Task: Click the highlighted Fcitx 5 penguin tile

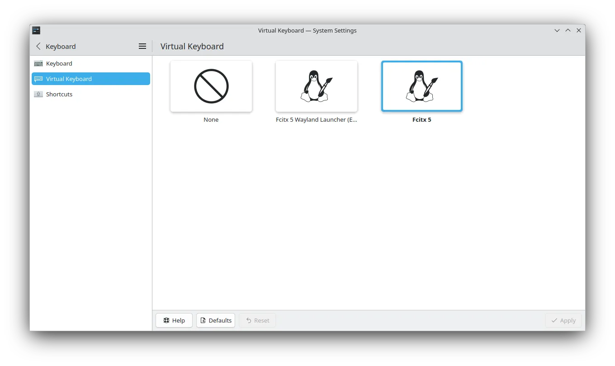Action: coord(422,86)
